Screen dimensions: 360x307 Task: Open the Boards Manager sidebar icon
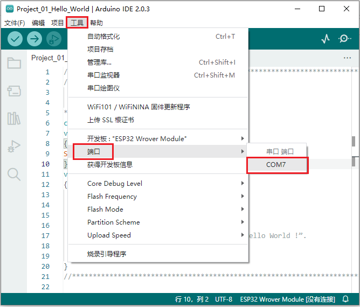point(14,91)
